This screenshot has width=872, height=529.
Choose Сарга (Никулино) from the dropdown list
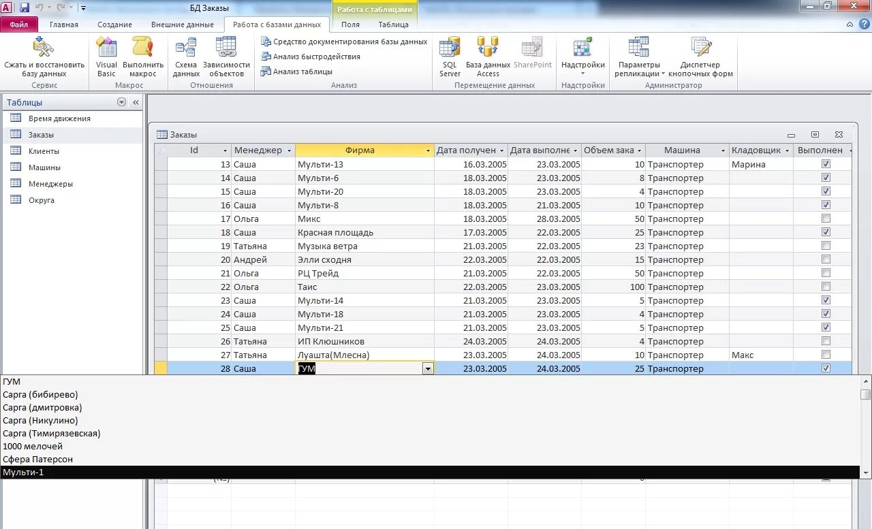(431, 420)
